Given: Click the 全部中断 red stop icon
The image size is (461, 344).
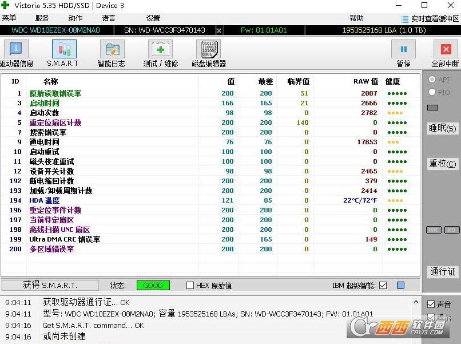Looking at the screenshot, I should pyautogui.click(x=446, y=49).
